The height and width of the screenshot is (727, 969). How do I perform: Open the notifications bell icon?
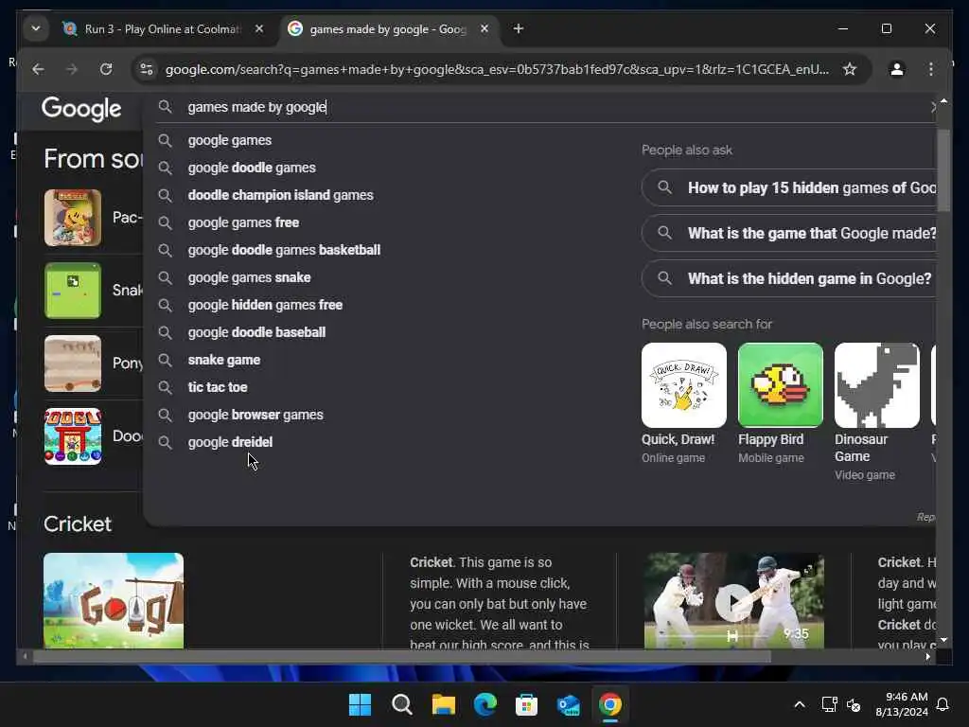(943, 704)
